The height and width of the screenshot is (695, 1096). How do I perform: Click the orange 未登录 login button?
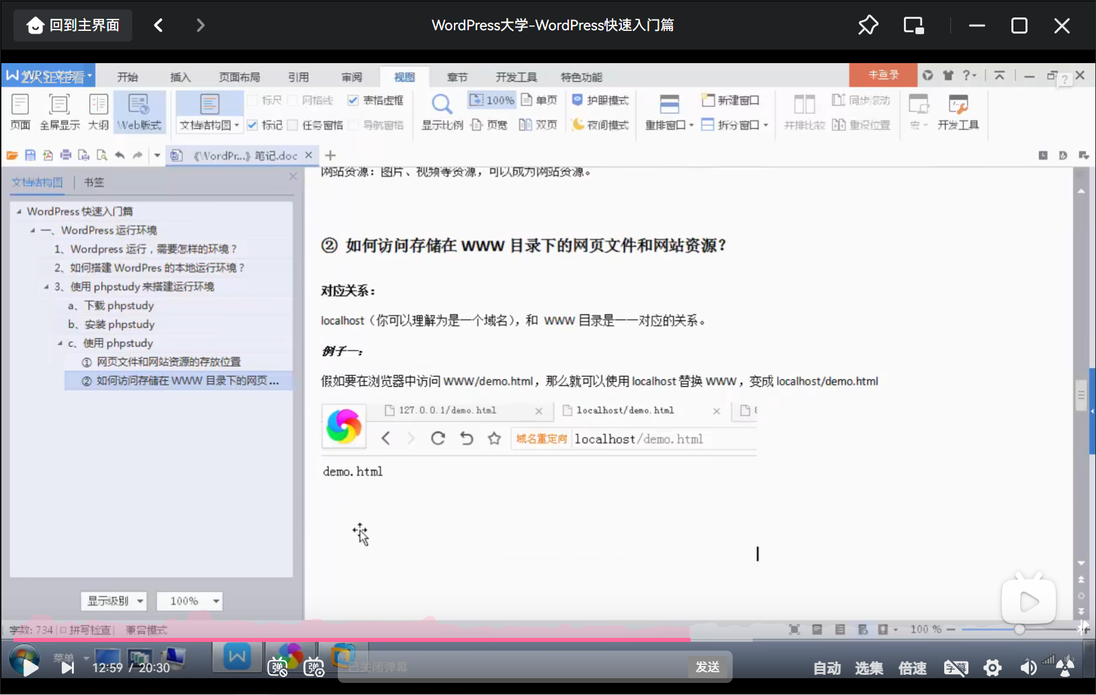tap(883, 75)
